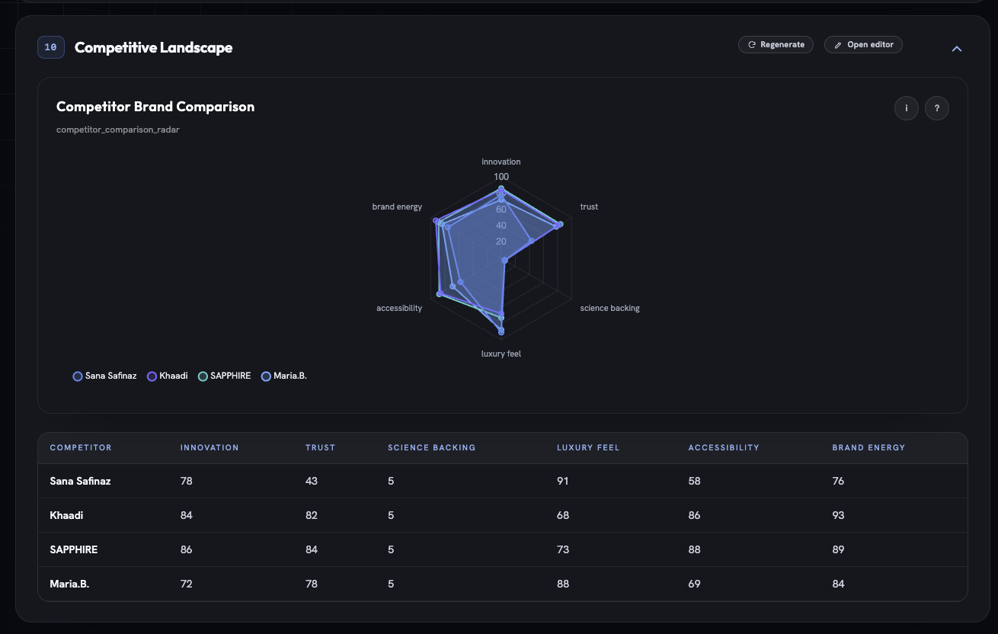Viewport: 998px width, 634px height.
Task: Click Khaadi brand energy value 93
Action: [x=838, y=516]
